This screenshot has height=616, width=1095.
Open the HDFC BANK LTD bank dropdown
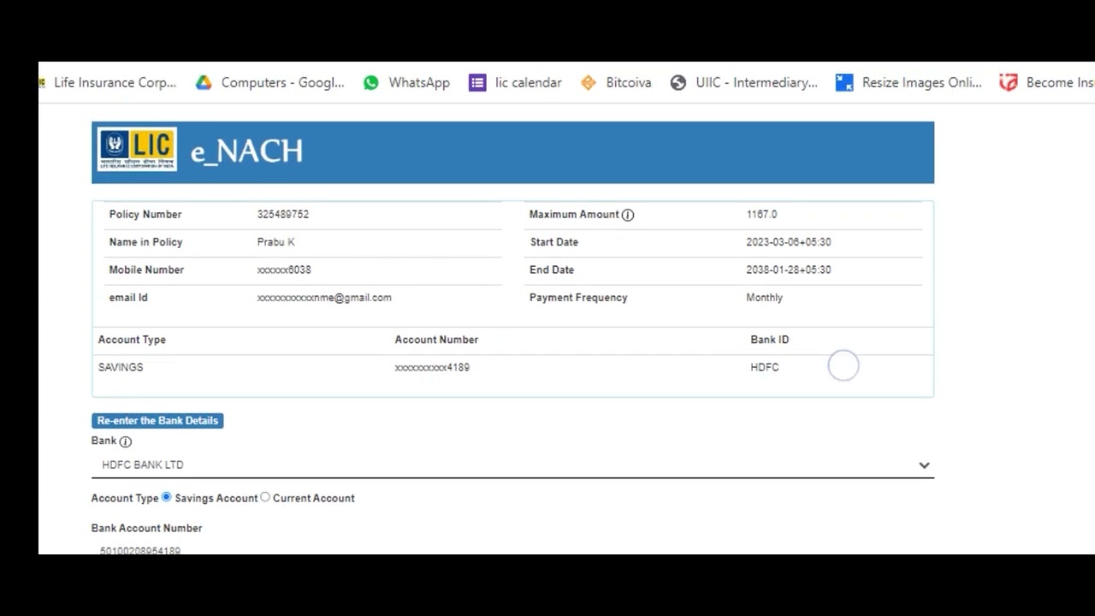(512, 465)
